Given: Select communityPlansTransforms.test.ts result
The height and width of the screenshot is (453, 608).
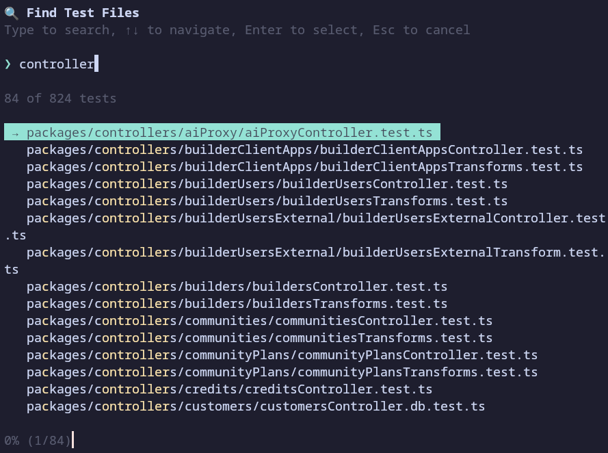Looking at the screenshot, I should click(x=282, y=372).
